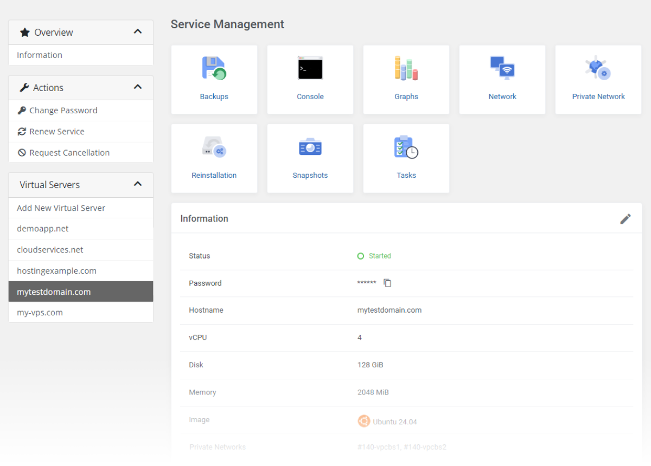Viewport: 651px width, 466px height.
Task: Click the Memory row label
Action: pyautogui.click(x=202, y=392)
